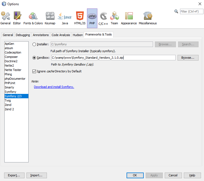Open the General options category
The width and height of the screenshot is (204, 181).
[5, 18]
